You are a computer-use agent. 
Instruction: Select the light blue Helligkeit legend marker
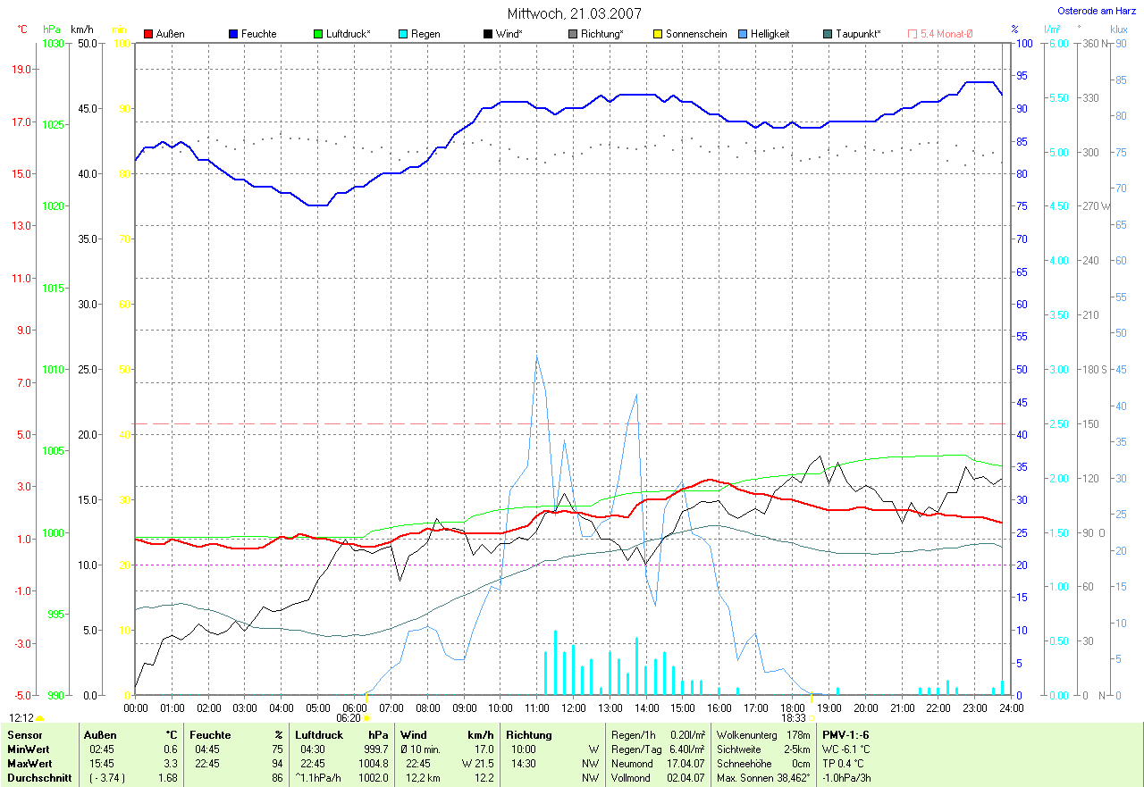coord(743,34)
